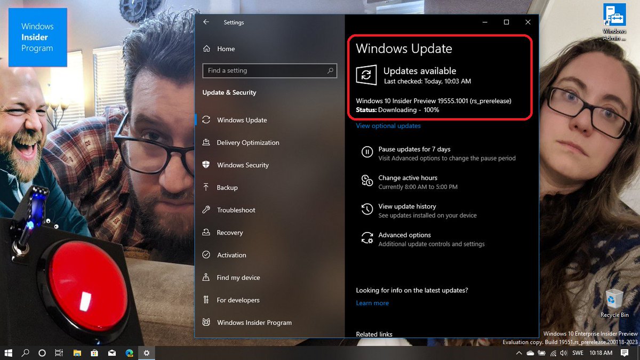This screenshot has height=360, width=640.
Task: Click the For developers sliders icon
Action: [206, 300]
